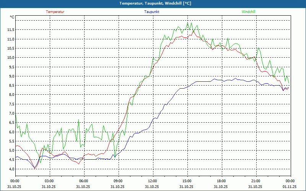Click the "10,5" y-axis value

[x=11, y=49]
